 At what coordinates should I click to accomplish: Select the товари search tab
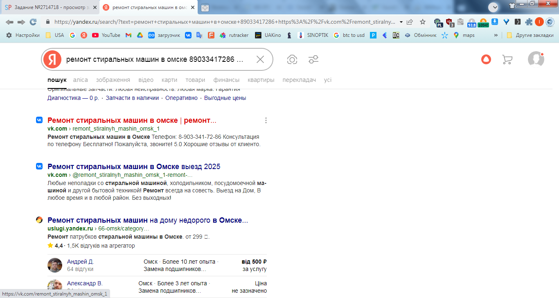[195, 80]
